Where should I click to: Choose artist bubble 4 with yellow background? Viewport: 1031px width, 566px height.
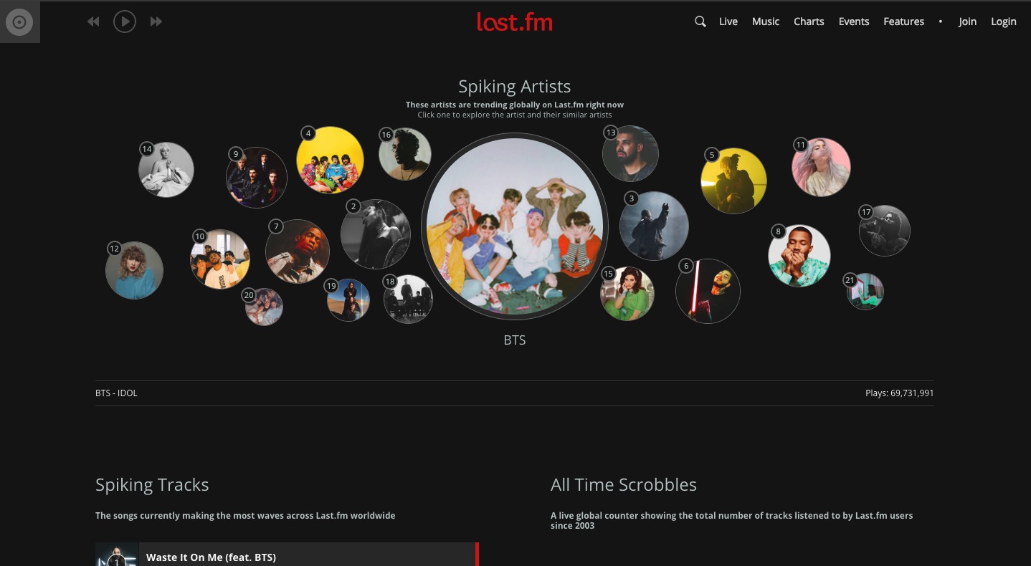coord(330,160)
